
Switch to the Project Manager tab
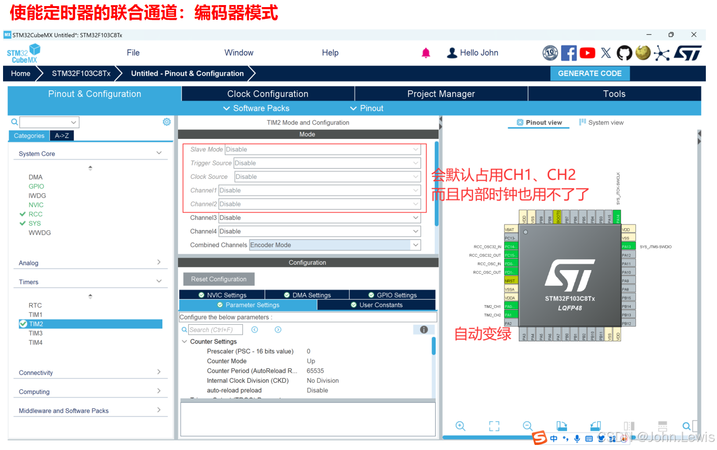[441, 94]
